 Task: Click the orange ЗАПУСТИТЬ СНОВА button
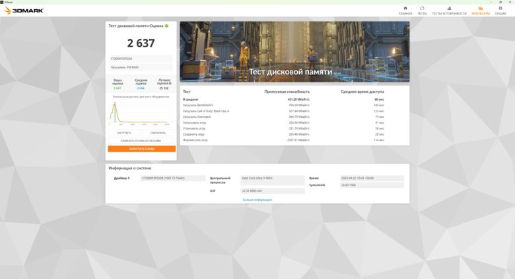[x=141, y=149]
